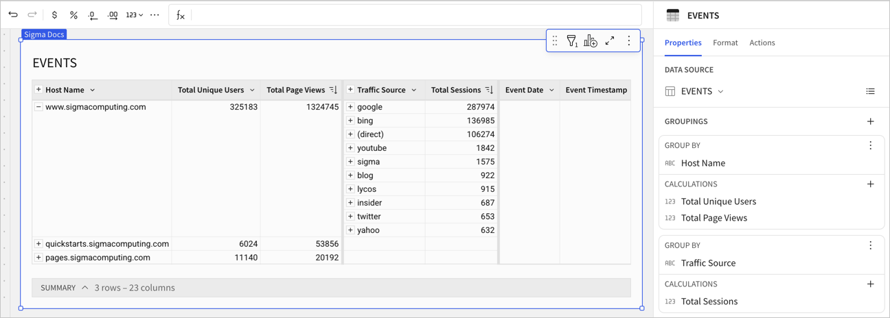Image resolution: width=890 pixels, height=318 pixels.
Task: Select cell value 1324745
Action: click(x=321, y=107)
